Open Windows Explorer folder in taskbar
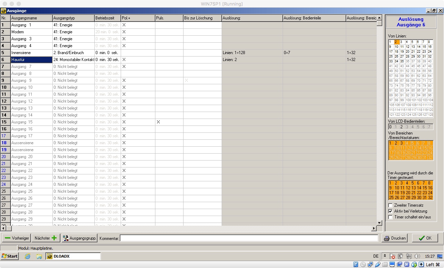This screenshot has height=268, width=444. [x=39, y=256]
